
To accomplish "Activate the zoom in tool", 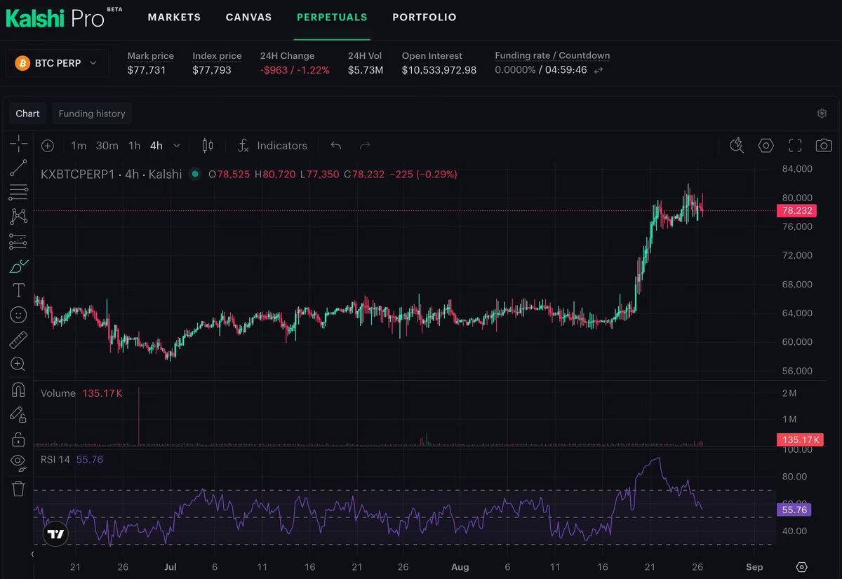I will coord(19,364).
